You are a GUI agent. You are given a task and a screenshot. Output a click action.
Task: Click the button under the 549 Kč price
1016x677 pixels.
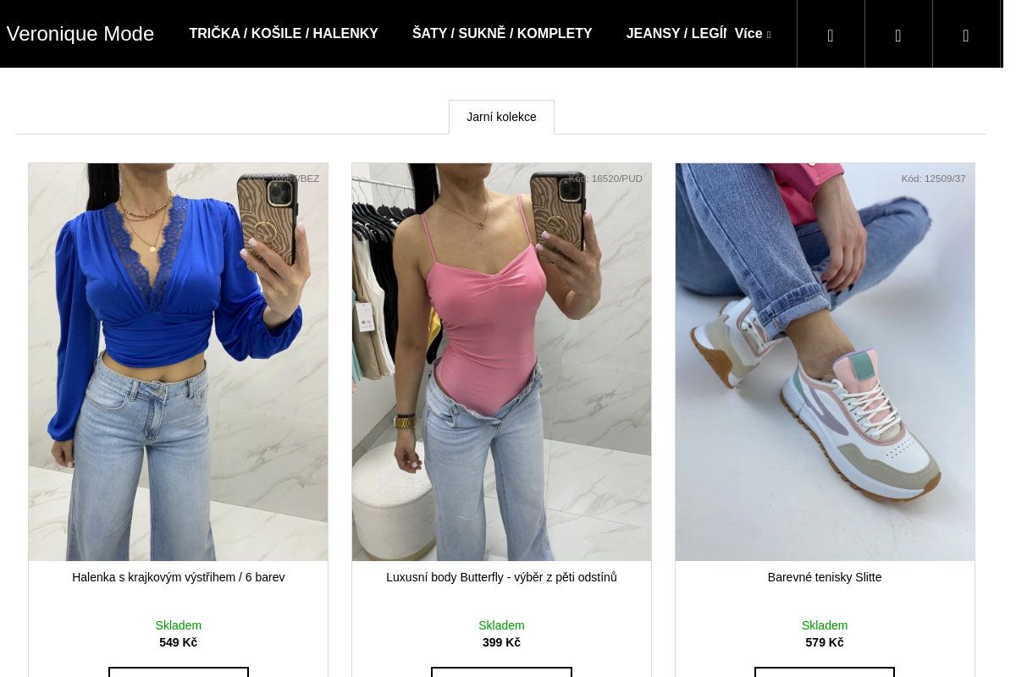click(x=179, y=672)
